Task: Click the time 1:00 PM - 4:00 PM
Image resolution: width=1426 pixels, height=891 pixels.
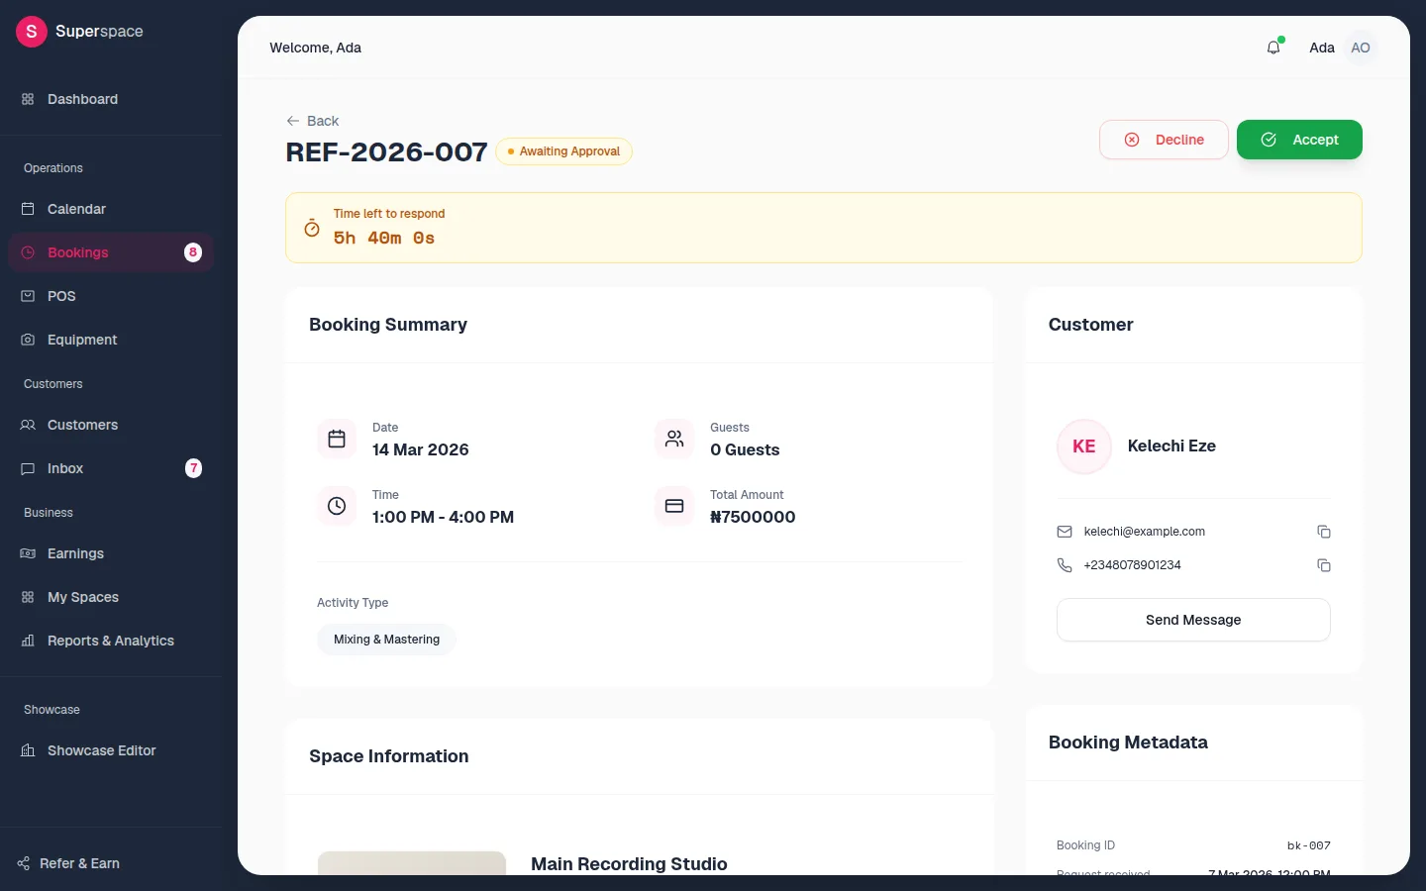Action: (x=443, y=517)
